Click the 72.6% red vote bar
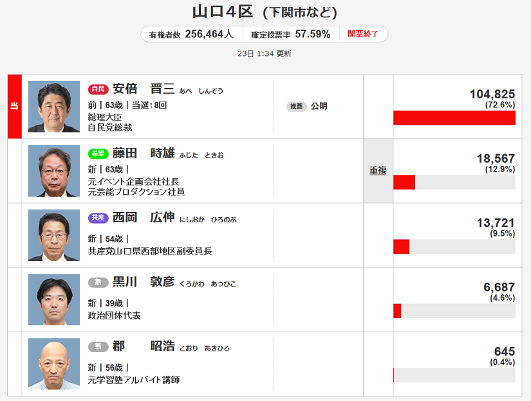The width and height of the screenshot is (531, 401). tap(454, 118)
